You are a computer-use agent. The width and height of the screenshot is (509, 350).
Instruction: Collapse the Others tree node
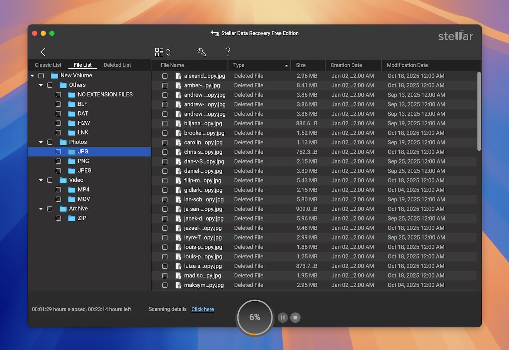(x=41, y=85)
